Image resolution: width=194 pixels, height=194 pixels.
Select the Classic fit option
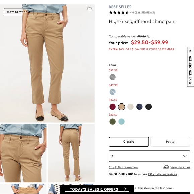click(x=129, y=142)
